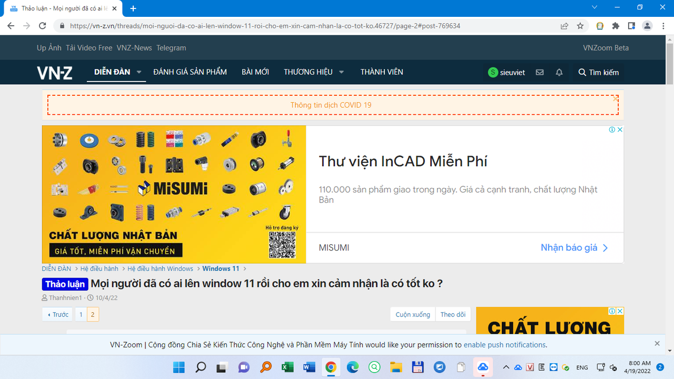Show hidden system tray icons chevron
Image resolution: width=674 pixels, height=379 pixels.
pyautogui.click(x=506, y=367)
